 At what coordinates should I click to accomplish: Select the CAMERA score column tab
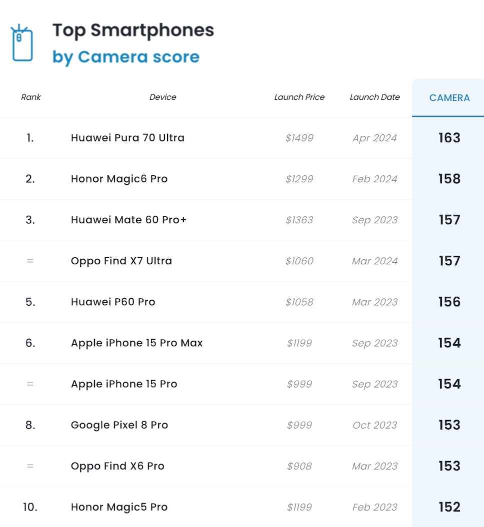pos(449,98)
